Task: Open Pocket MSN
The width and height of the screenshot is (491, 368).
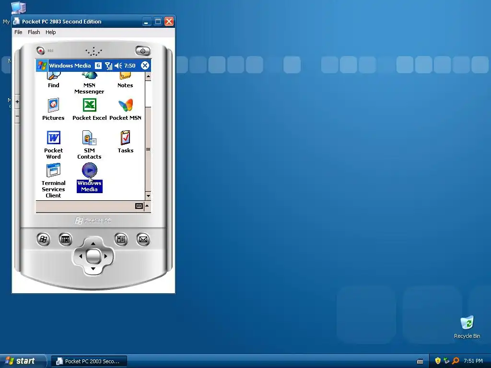Action: 125,110
